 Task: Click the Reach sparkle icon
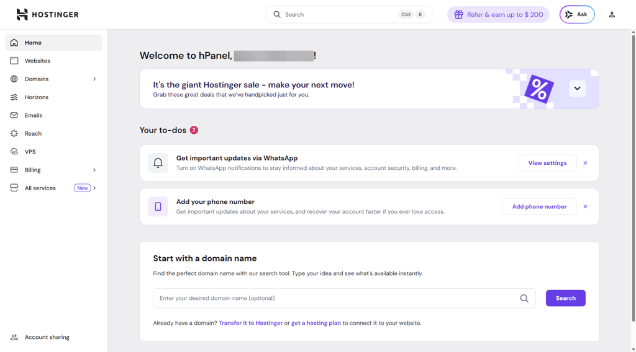pyautogui.click(x=14, y=133)
